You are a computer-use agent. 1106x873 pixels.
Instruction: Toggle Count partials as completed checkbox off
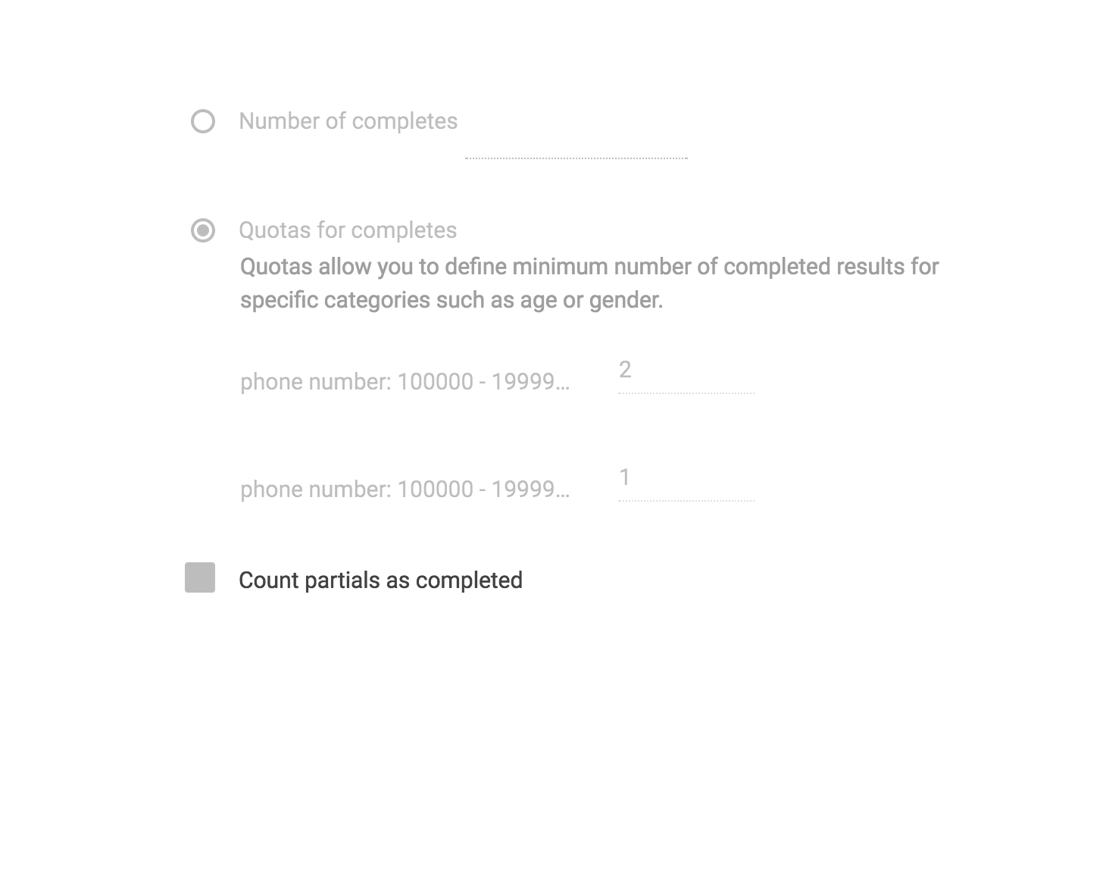pos(200,578)
